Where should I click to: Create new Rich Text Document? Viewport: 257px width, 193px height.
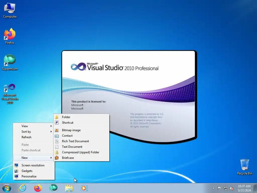(x=81, y=141)
